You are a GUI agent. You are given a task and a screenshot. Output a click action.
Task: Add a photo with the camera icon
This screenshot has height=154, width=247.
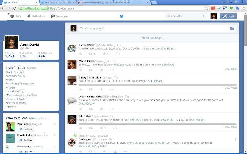(232, 28)
